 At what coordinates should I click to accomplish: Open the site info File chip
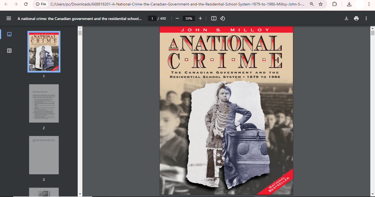41,4
